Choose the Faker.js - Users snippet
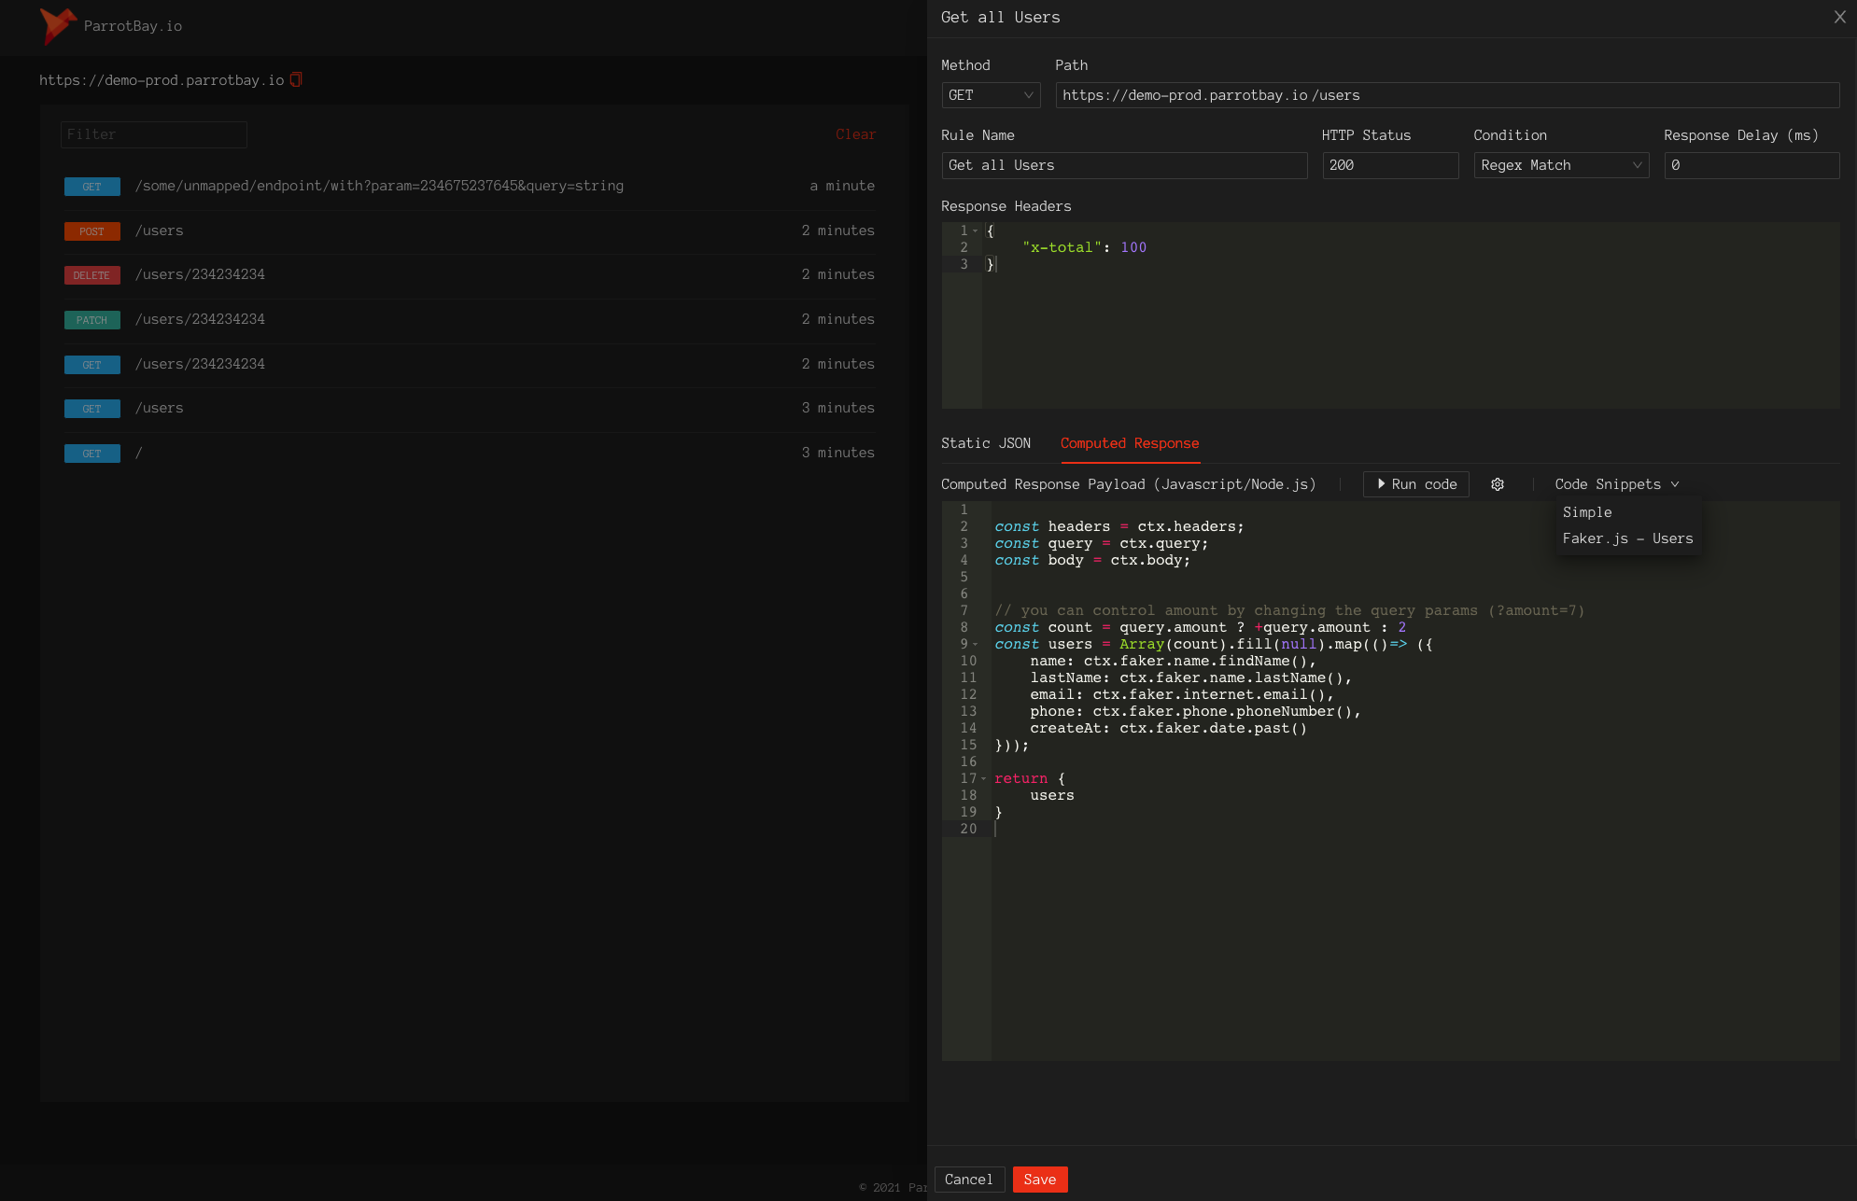Screen dimensions: 1857x1201 (x=1627, y=538)
